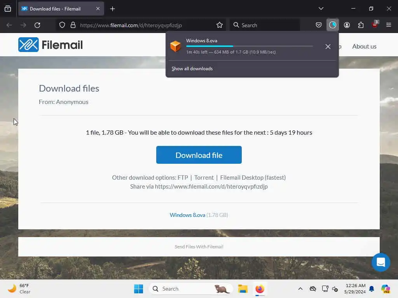Bookmark this page with star icon
This screenshot has height=298, width=398.
(220, 25)
